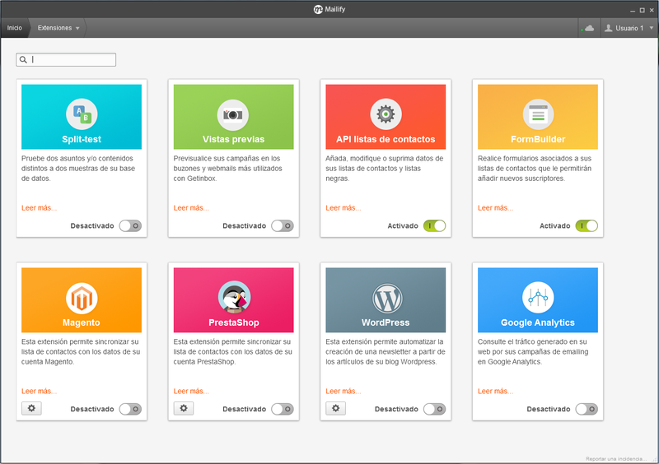Click the Google Analytics chart icon
This screenshot has height=464, width=659.
pos(538,297)
